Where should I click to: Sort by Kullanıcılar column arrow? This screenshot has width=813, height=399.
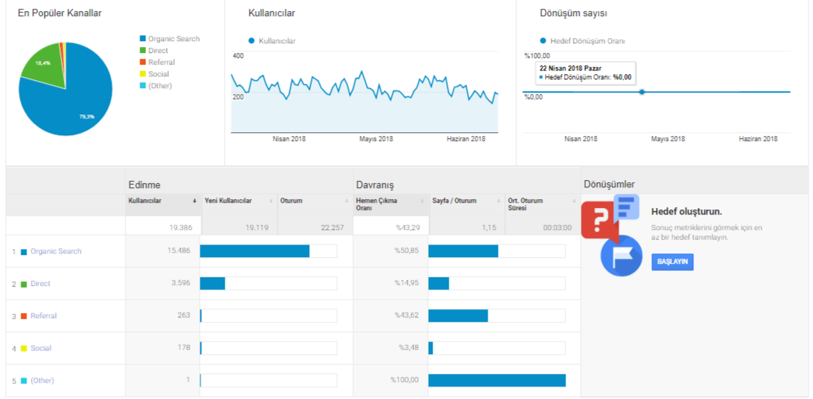[x=195, y=201]
